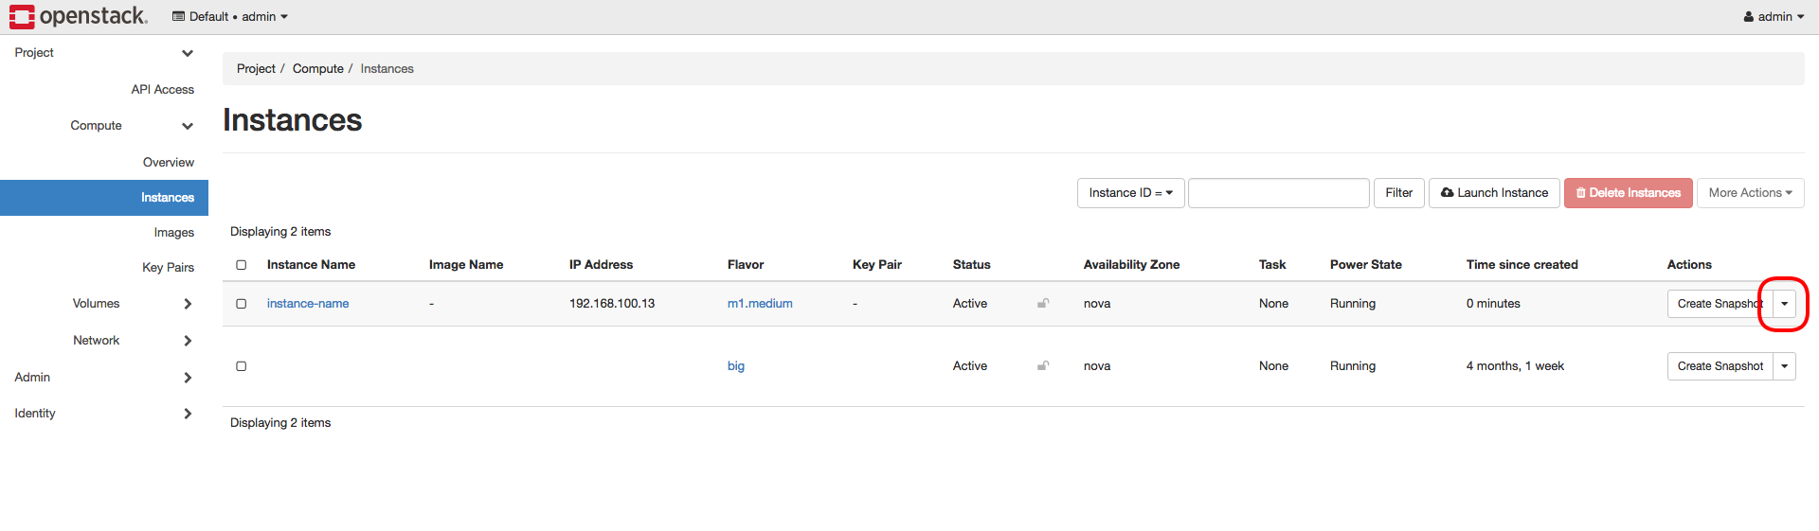Open Key Pairs in sidebar

click(168, 268)
